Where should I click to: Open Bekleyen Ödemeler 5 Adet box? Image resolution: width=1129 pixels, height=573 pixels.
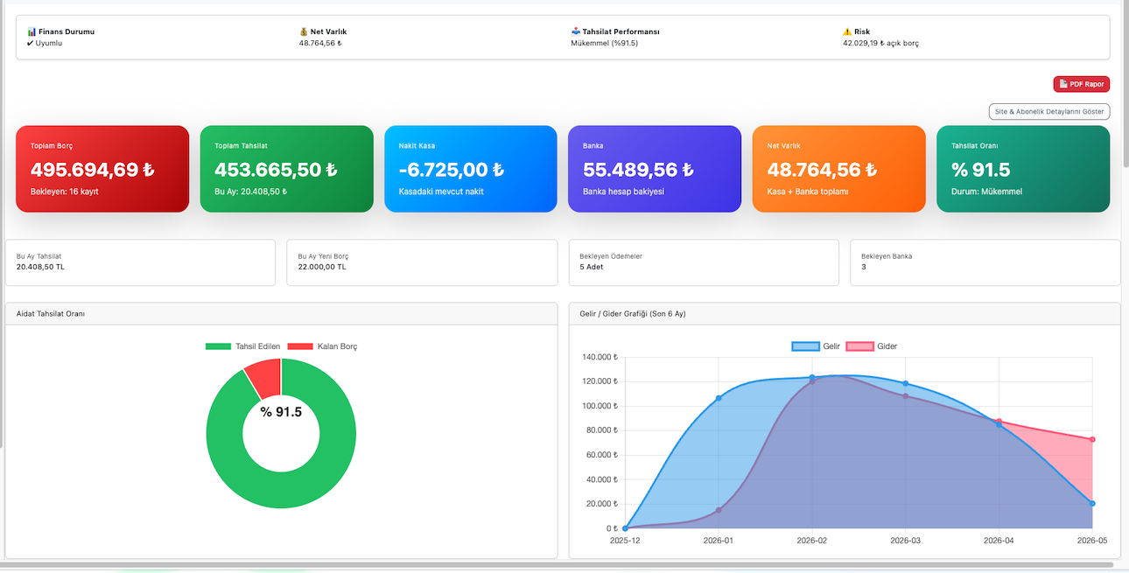704,262
